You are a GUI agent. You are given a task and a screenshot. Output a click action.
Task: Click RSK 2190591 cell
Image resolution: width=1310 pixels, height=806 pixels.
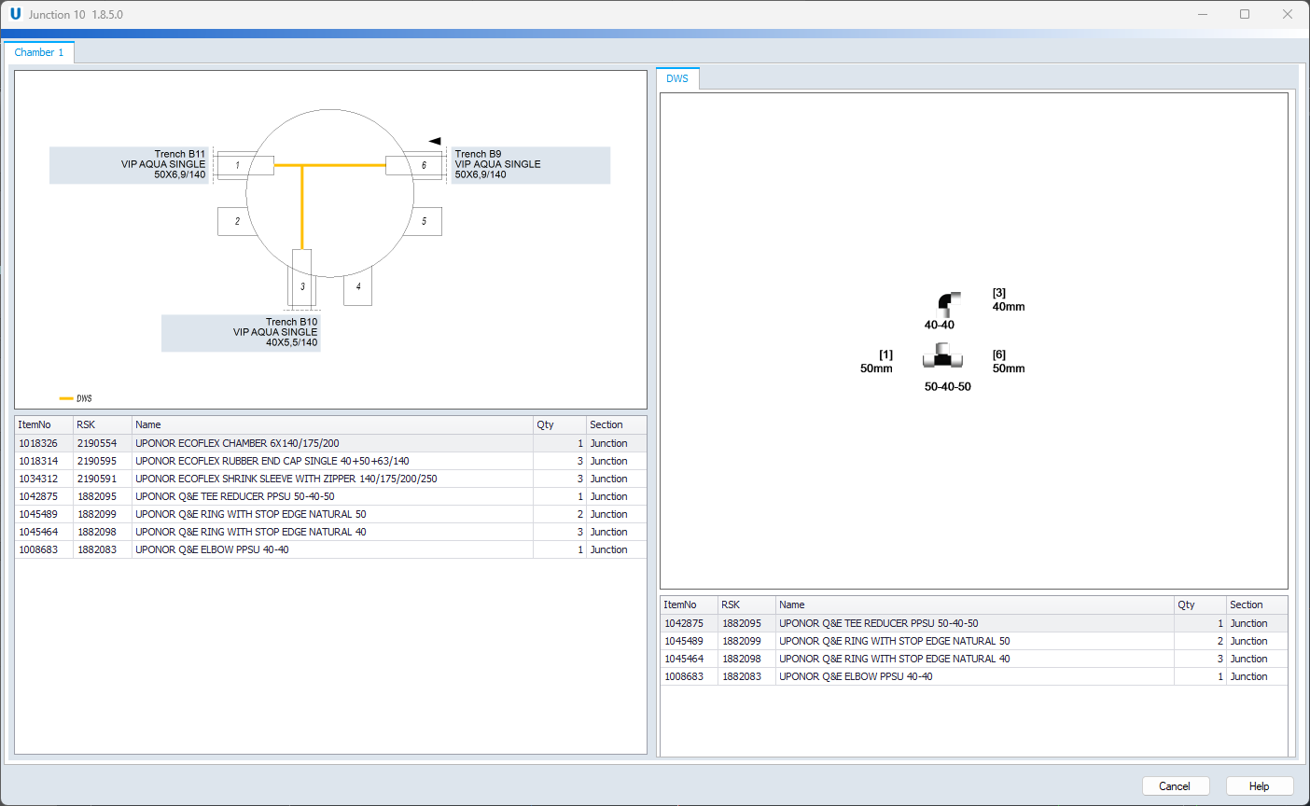[x=102, y=479]
